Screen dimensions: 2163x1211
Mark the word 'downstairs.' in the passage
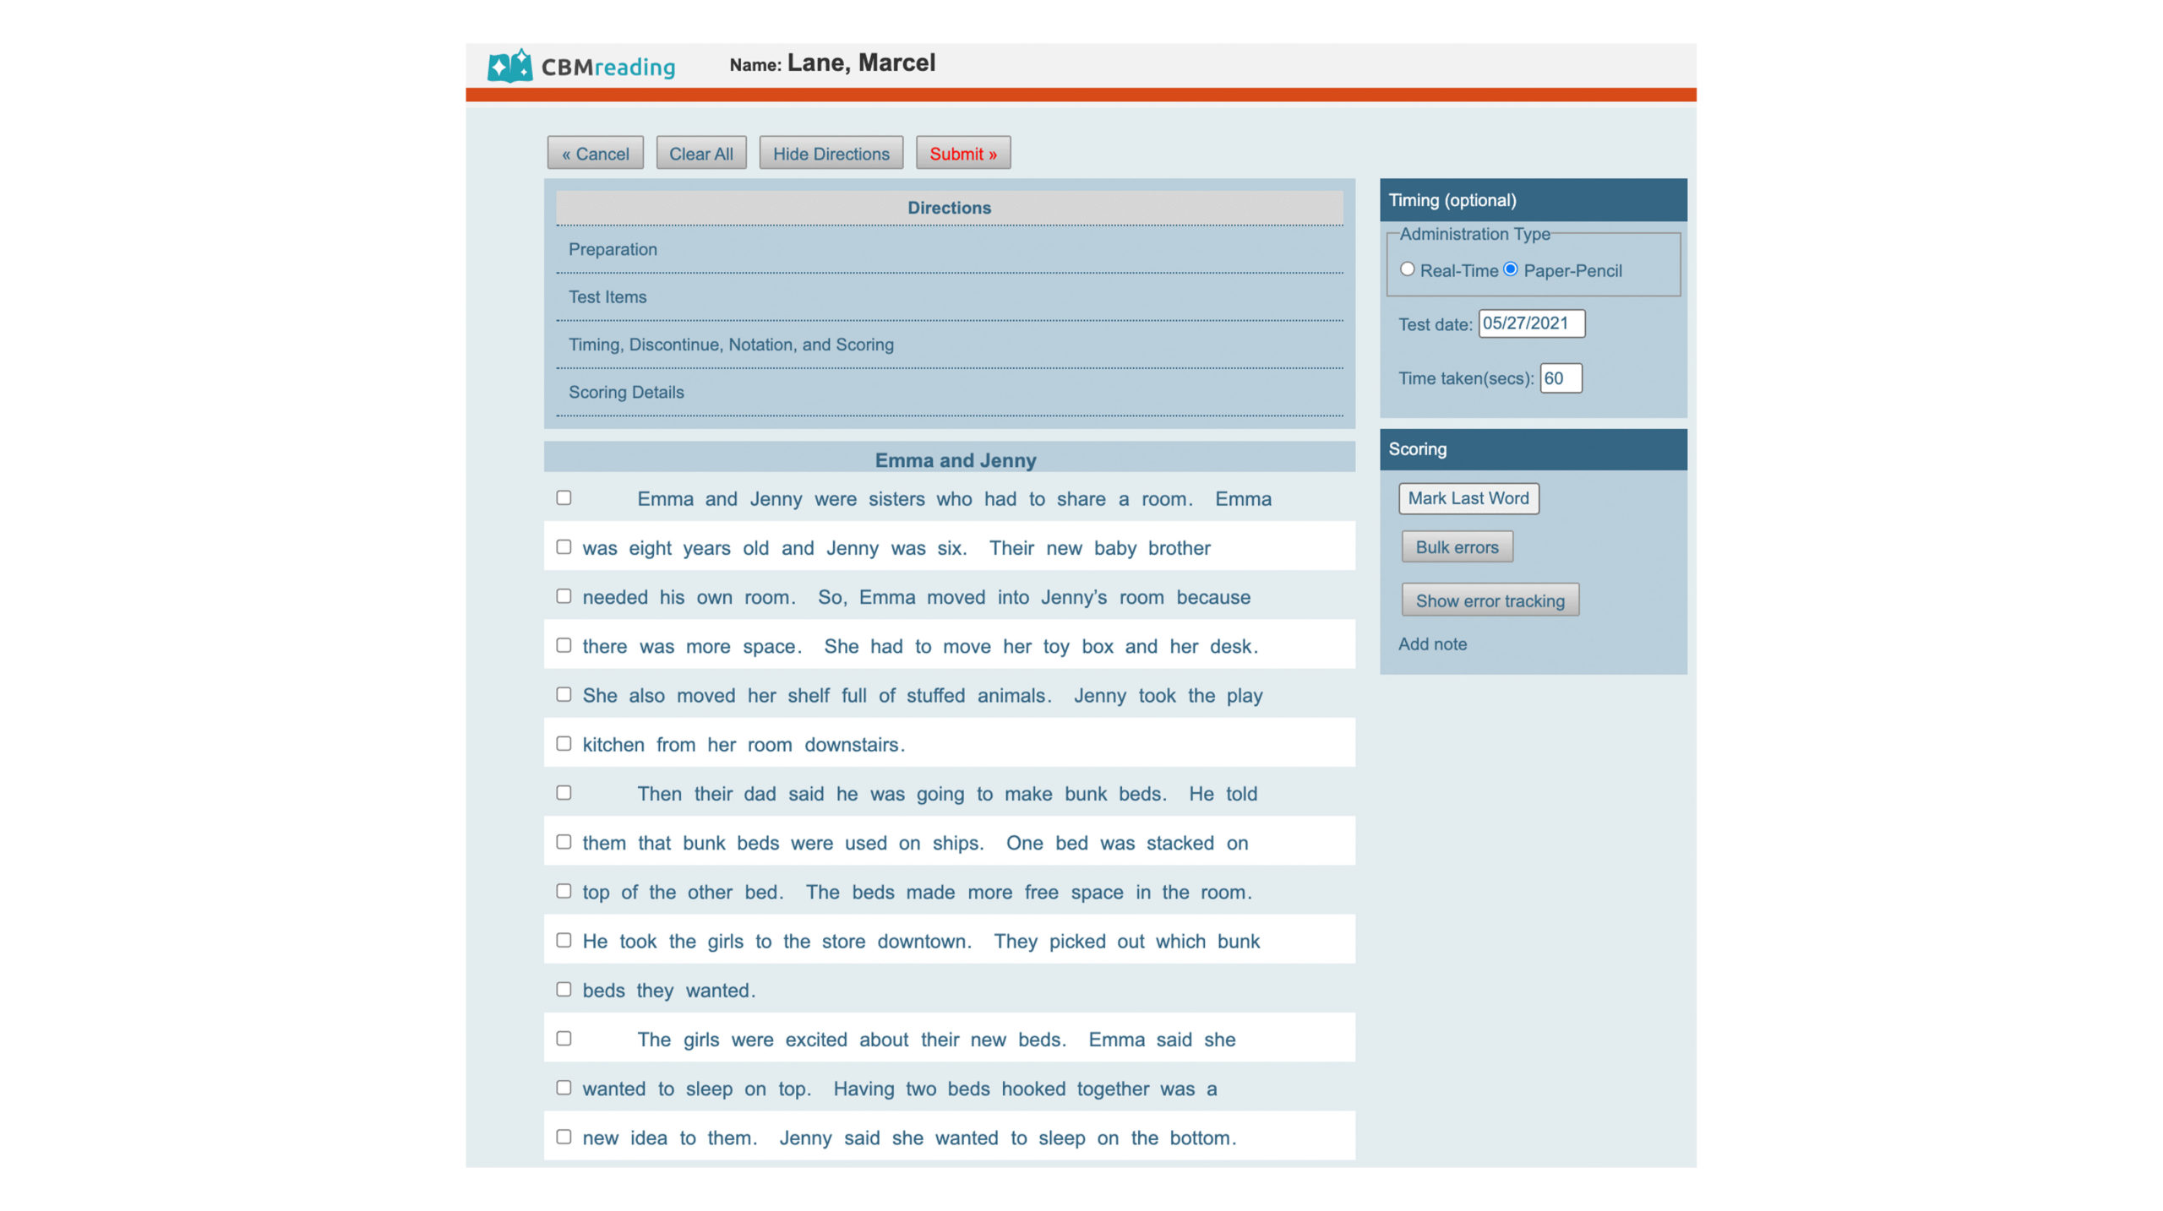point(854,744)
